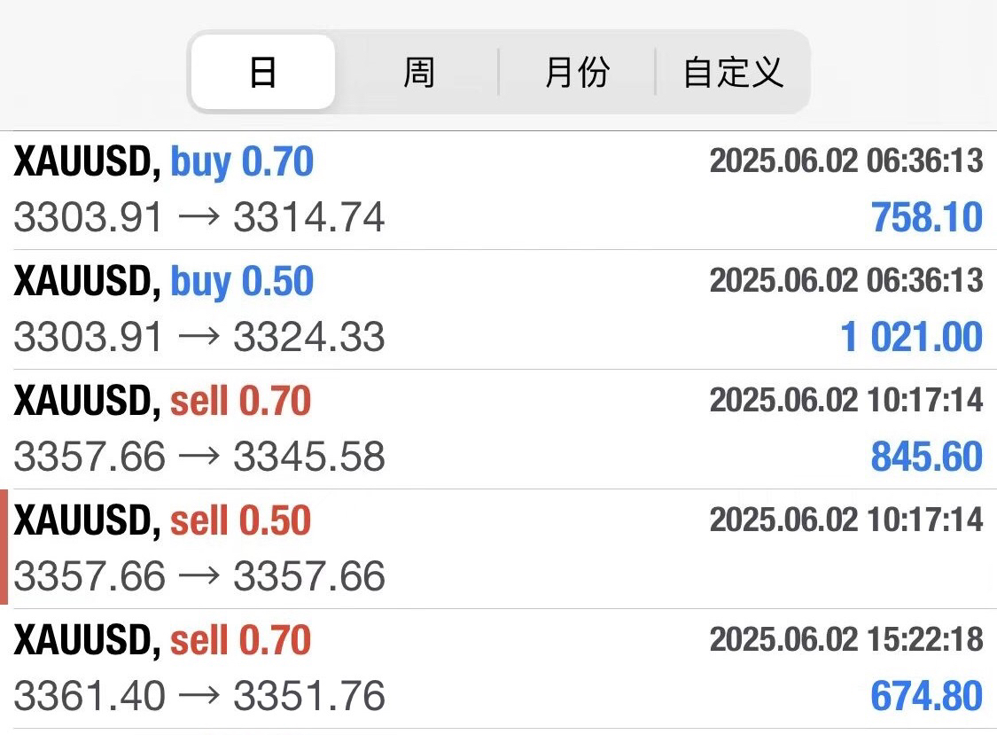
Task: Click the 3303.91 → 3324.33 price line
Action: [x=199, y=337]
